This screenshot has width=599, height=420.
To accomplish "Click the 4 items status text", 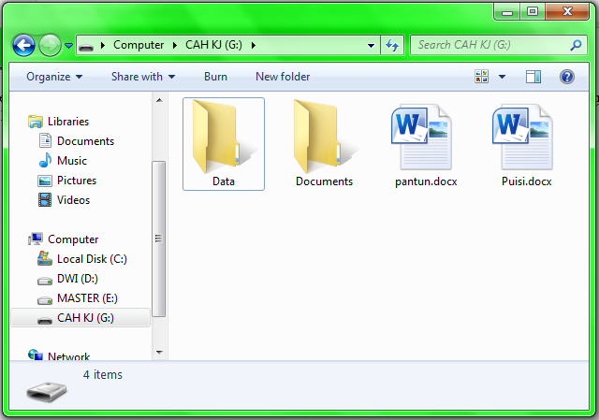I will pos(103,374).
